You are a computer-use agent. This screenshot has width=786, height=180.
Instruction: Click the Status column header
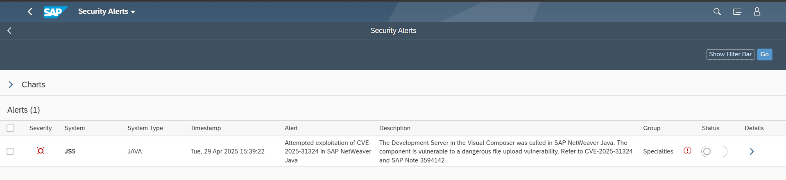click(x=711, y=128)
